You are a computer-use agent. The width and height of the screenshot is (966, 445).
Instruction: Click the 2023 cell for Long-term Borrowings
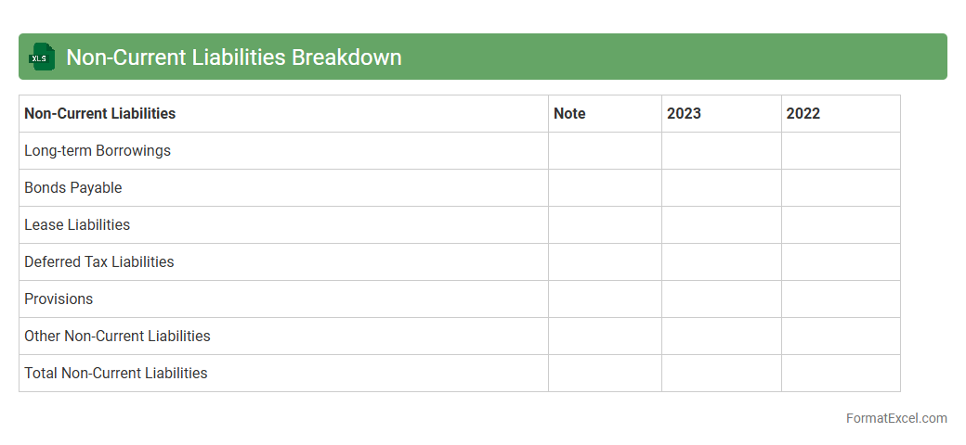[x=721, y=151]
